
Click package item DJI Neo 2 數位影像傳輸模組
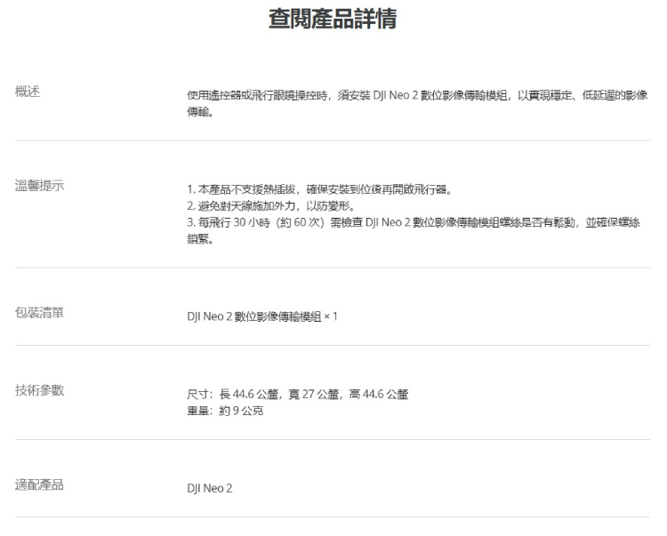[x=253, y=316]
